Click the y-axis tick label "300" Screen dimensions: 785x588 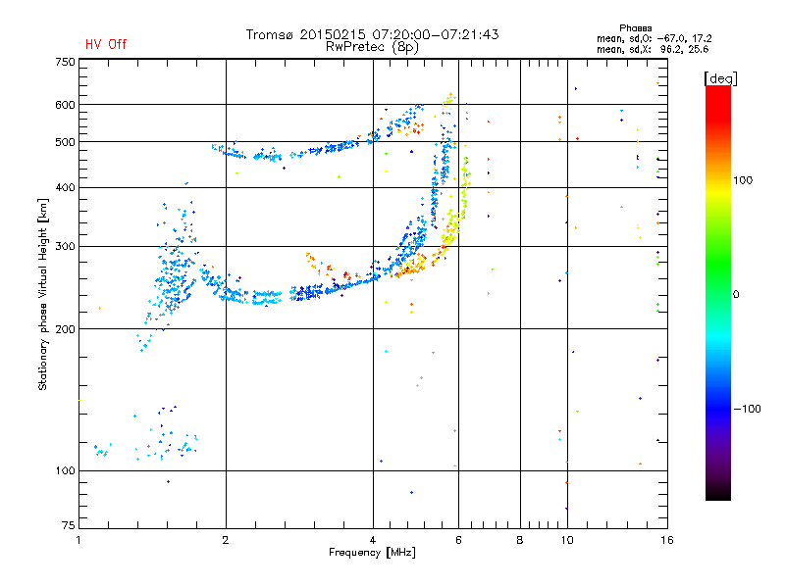[x=65, y=246]
